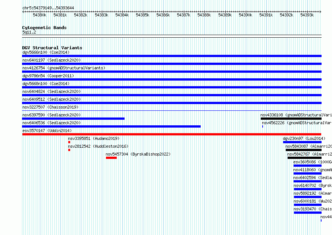Screen dimensions: 332x235
Task: Select nsv5457304 (ByrskaBishop2022) label
Action: coord(138,154)
